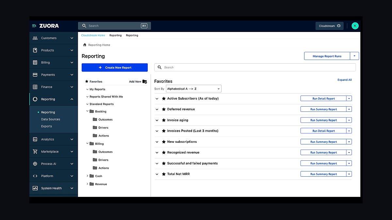Click the star icon on Invoices Posted report

[x=164, y=131]
